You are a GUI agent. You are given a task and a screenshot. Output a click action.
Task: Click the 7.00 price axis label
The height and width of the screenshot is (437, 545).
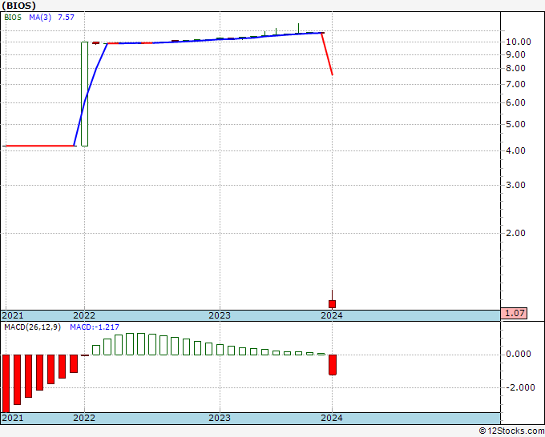pos(515,84)
